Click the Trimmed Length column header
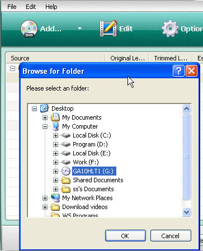 click(x=171, y=58)
